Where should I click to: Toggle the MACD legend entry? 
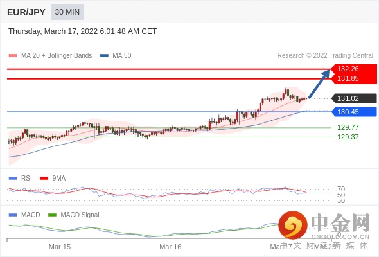(x=24, y=215)
